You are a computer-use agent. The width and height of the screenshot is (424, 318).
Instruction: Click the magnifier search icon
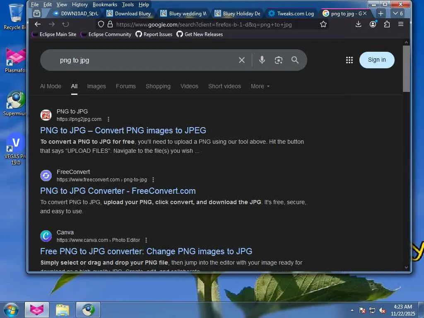(295, 60)
